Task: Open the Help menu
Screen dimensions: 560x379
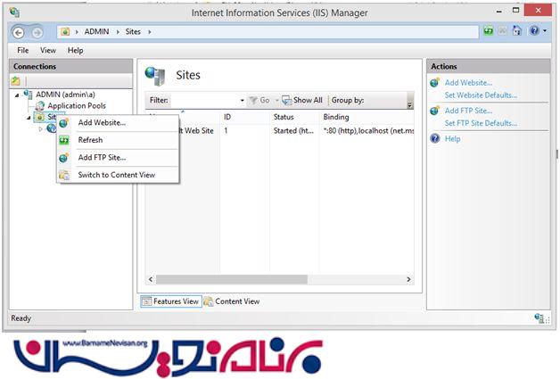Action: 76,50
